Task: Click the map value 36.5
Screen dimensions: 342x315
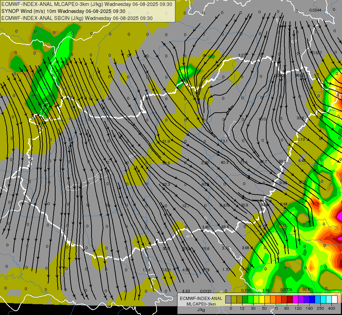Action: click(166, 163)
